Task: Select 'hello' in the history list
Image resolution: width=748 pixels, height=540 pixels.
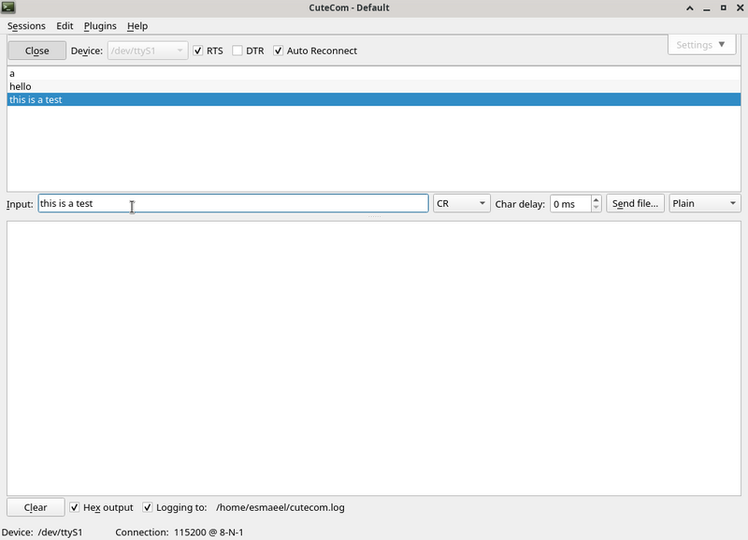Action: [x=21, y=86]
